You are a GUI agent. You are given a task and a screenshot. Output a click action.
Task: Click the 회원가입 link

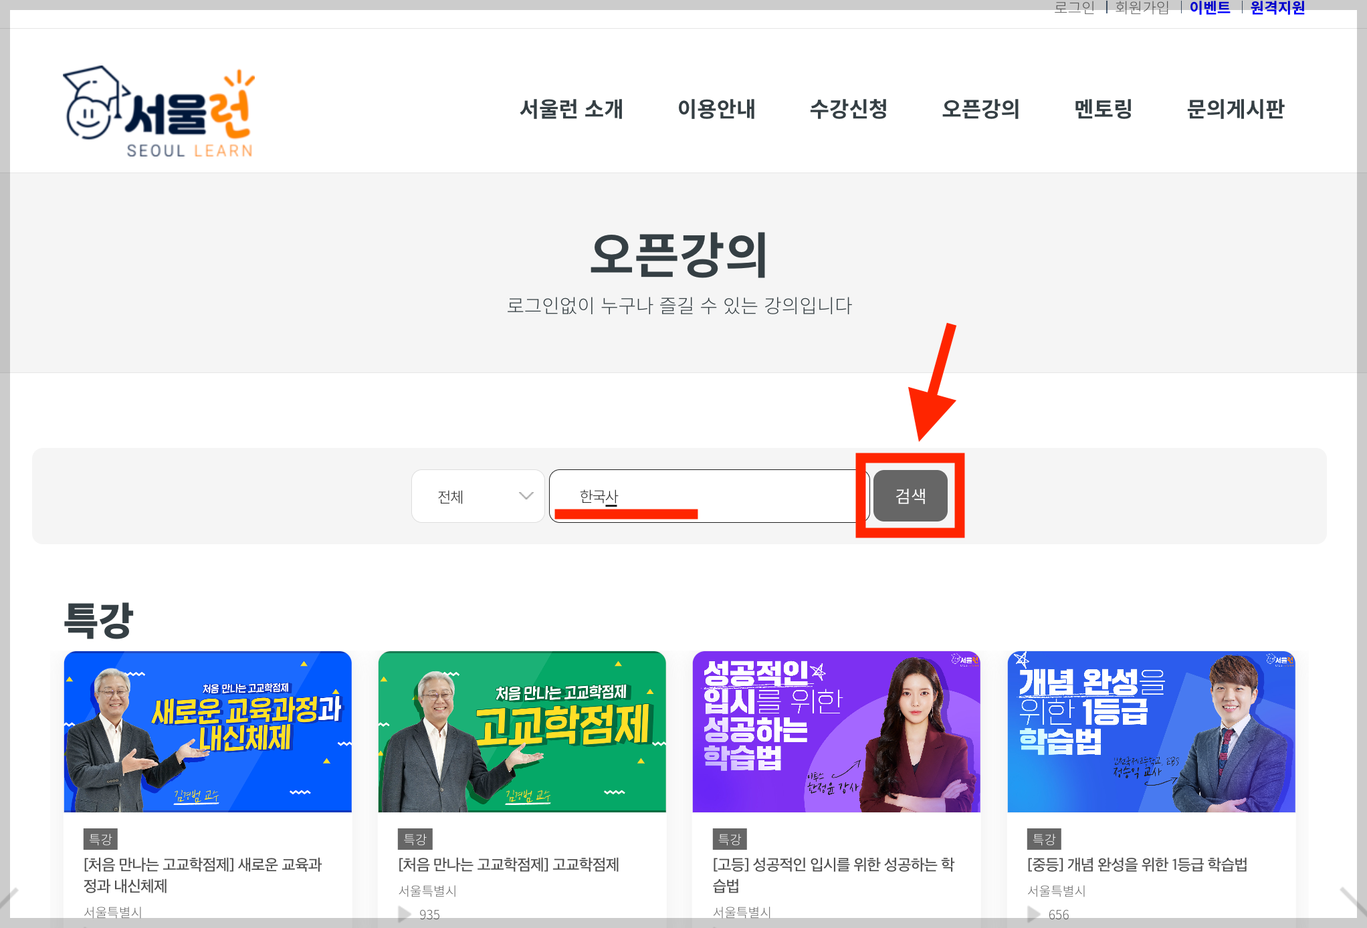coord(1142,8)
